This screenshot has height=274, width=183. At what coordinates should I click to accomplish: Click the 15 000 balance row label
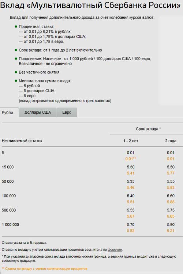[x=8, y=167]
